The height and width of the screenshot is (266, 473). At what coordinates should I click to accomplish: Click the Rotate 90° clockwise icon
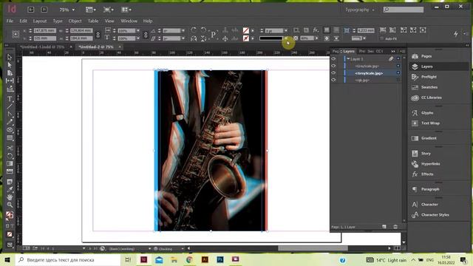click(194, 30)
